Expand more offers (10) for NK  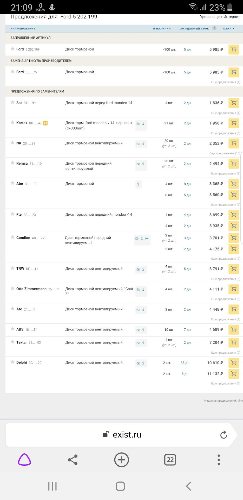point(225,153)
